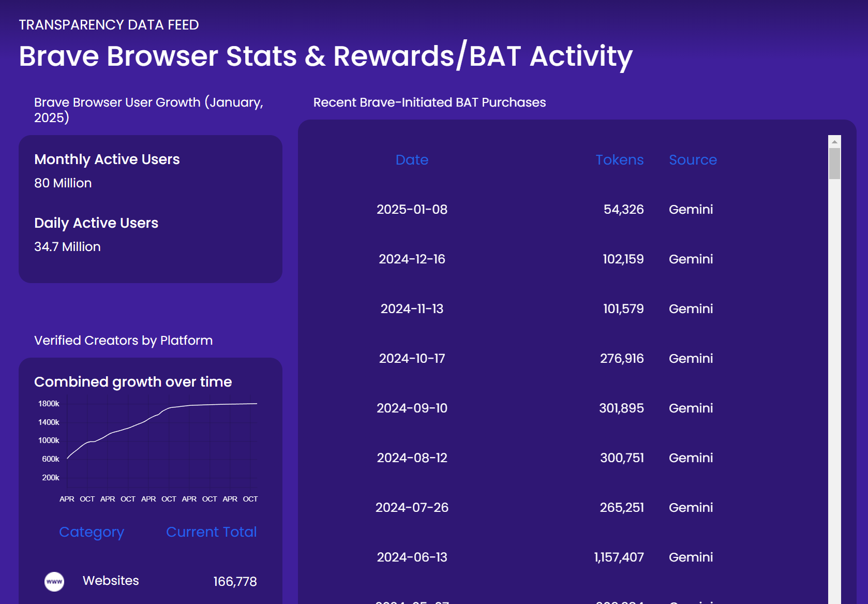Screen dimensions: 868x604
Task: Click the Current Total column header
Action: coord(211,532)
